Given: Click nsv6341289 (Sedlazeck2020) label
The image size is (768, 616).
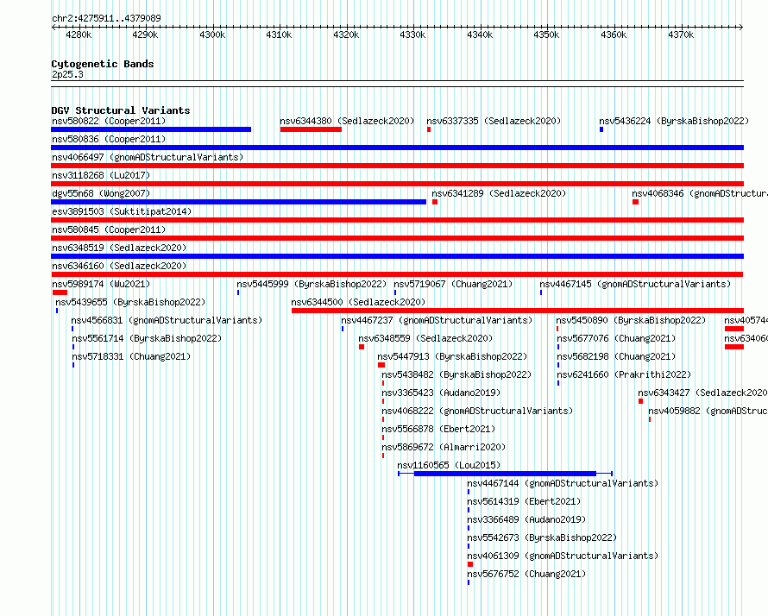Looking at the screenshot, I should 499,193.
